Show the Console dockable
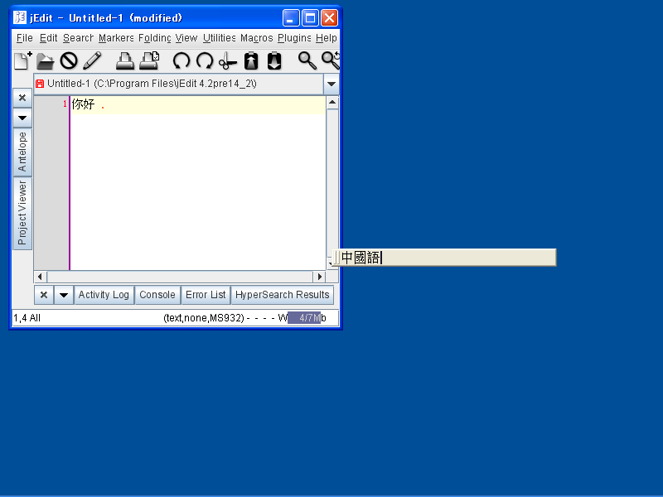Screen dimensions: 663x497 (x=157, y=295)
